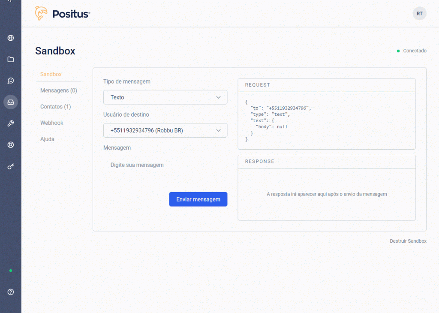Viewport: 439px width, 313px height.
Task: Open the wrench tools icon in sidebar
Action: pyautogui.click(x=11, y=123)
